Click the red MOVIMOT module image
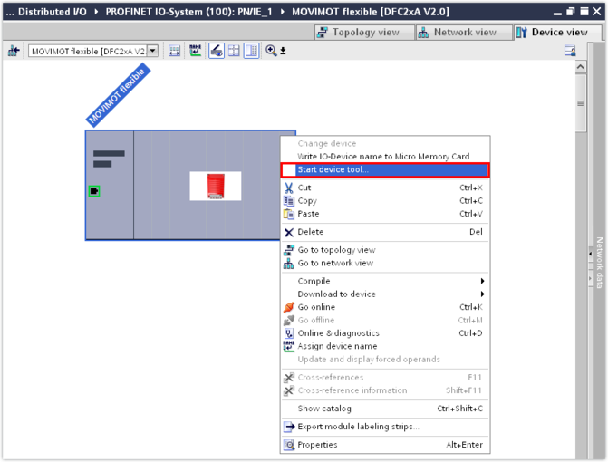 [216, 186]
